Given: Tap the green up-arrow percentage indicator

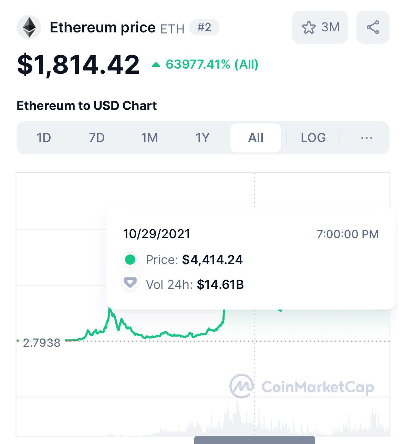Looking at the screenshot, I should coord(156,64).
